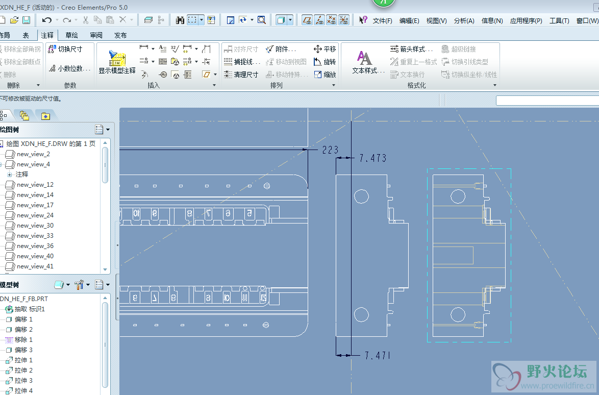Open the 排列 group dropdown arrow

334,85
